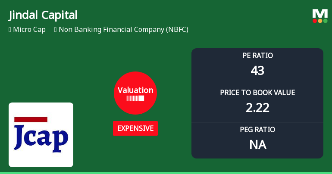The width and height of the screenshot is (332, 174).
Task: Click the Marketsmojo M logo
Action: click(x=319, y=13)
